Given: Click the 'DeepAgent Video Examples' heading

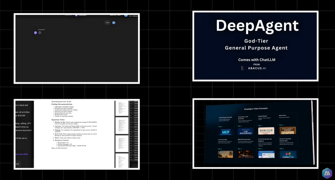Looking at the screenshot, I should (x=256, y=109).
